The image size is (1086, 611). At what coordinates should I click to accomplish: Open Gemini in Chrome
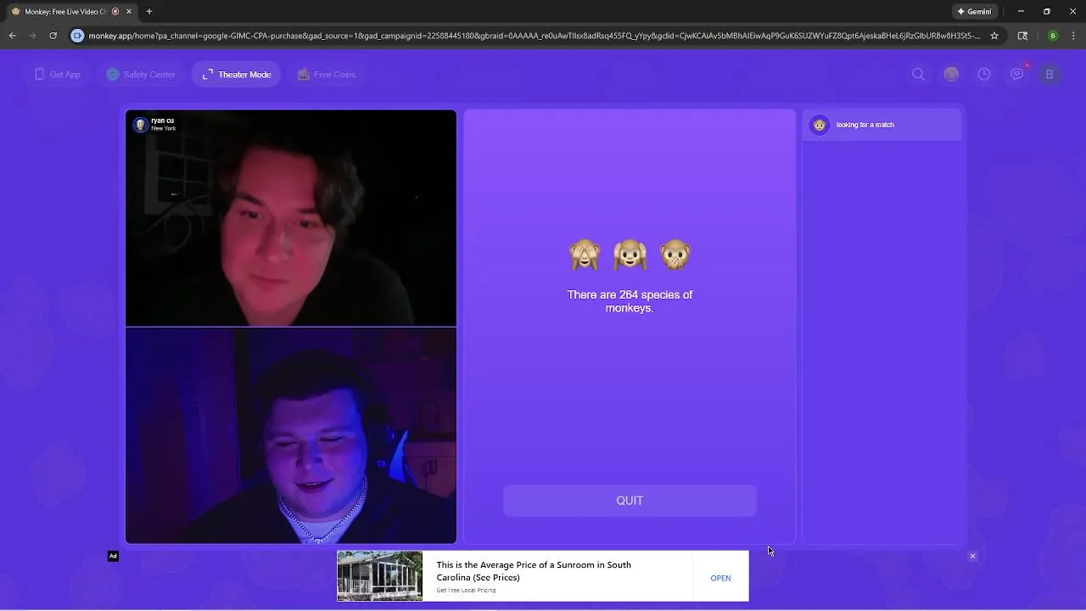[974, 12]
